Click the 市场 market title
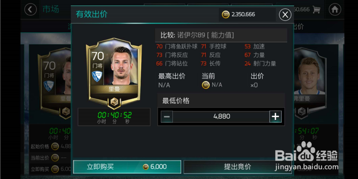The image size is (358, 179). [51, 9]
